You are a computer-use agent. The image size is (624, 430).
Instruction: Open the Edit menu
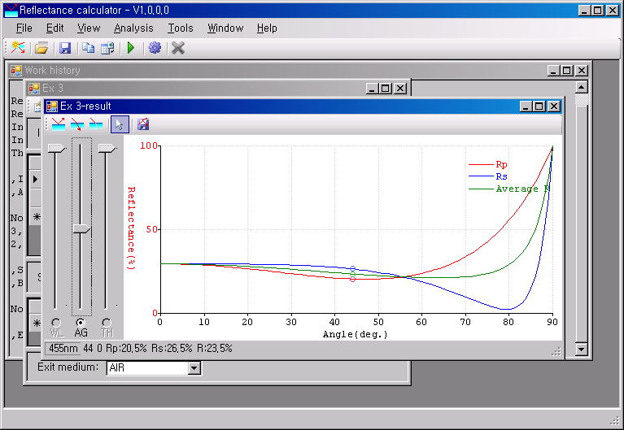pos(55,28)
